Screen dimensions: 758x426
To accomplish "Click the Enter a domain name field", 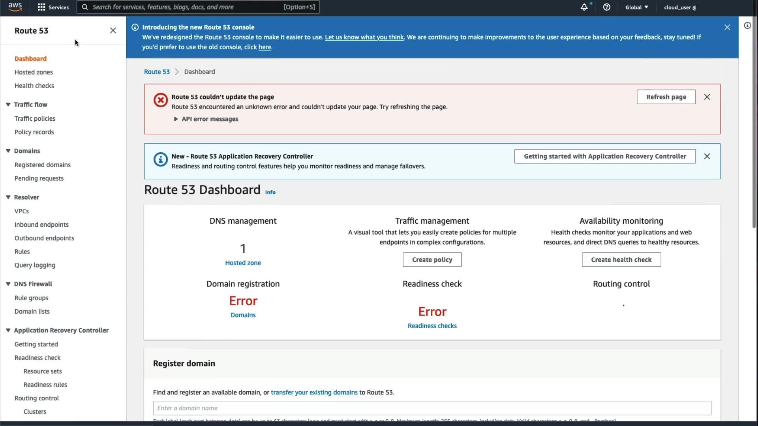I will 432,408.
